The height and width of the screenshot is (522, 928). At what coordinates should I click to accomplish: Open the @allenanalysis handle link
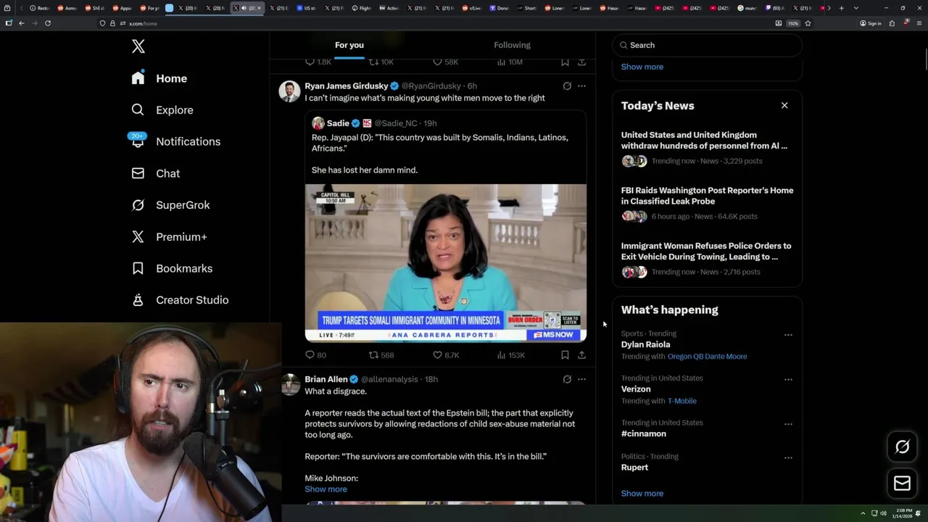[389, 379]
